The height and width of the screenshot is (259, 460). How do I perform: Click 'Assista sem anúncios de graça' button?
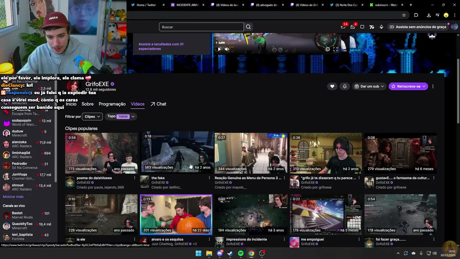418,27
